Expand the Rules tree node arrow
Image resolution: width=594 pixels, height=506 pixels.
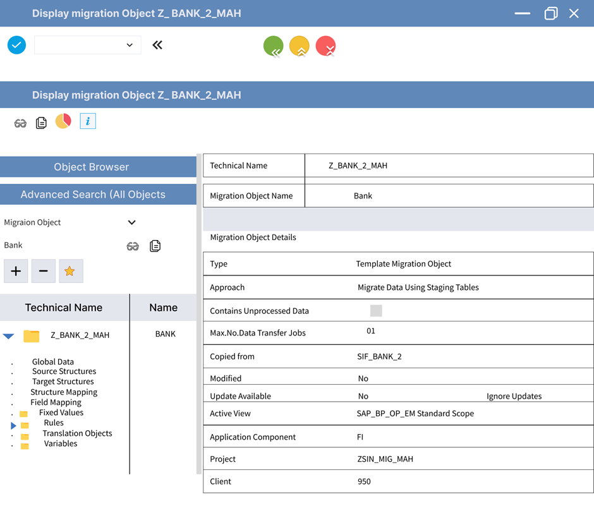(x=13, y=426)
